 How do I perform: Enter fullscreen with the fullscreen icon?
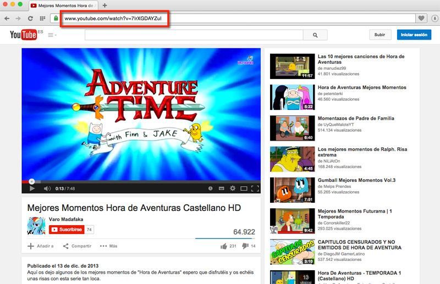pyautogui.click(x=255, y=188)
